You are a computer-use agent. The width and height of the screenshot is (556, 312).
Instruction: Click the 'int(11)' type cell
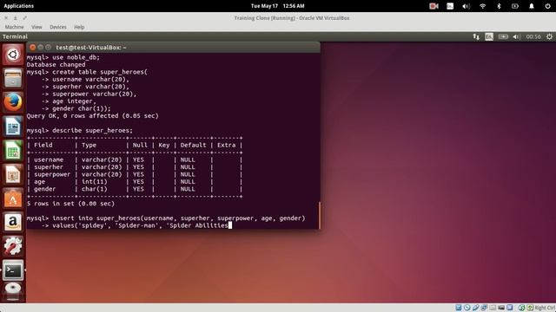click(x=95, y=182)
